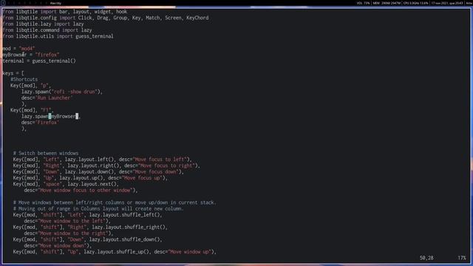The width and height of the screenshot is (473, 266).
Task: Click lazy.layout.shuffle_left() call
Action: 124,215
